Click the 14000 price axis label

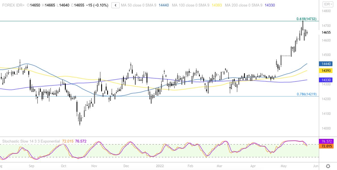[x=326, y=128]
